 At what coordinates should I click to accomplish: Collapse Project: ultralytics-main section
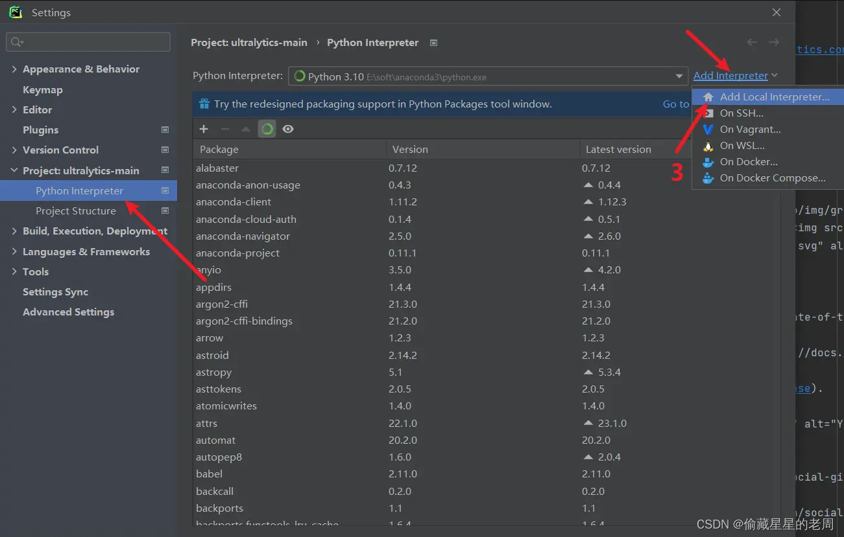[x=14, y=170]
